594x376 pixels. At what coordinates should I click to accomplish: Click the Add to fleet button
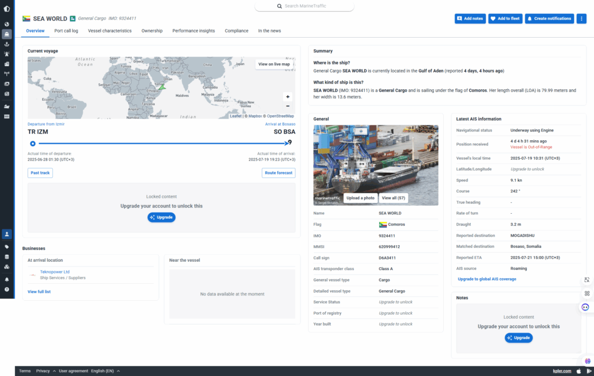[x=505, y=19]
